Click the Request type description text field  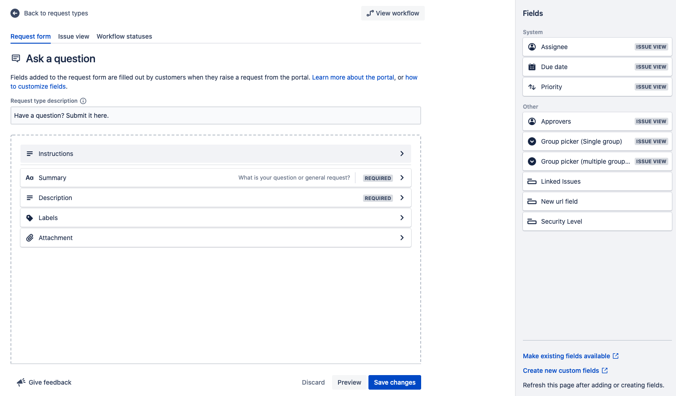click(216, 115)
